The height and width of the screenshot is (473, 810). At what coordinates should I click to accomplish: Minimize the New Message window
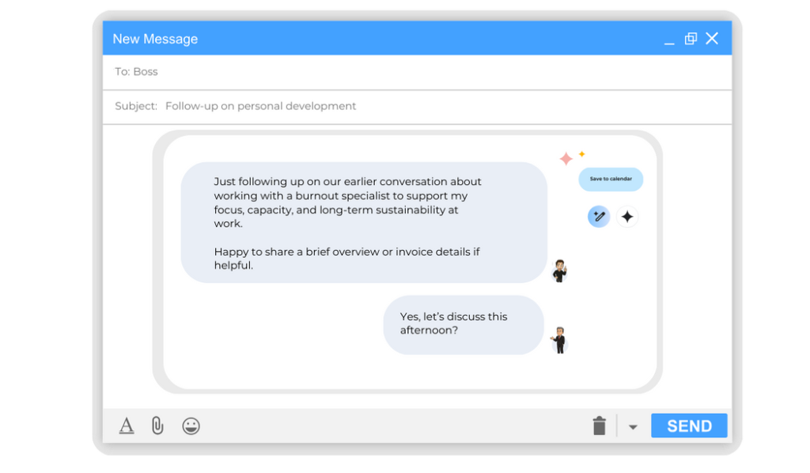pos(669,40)
